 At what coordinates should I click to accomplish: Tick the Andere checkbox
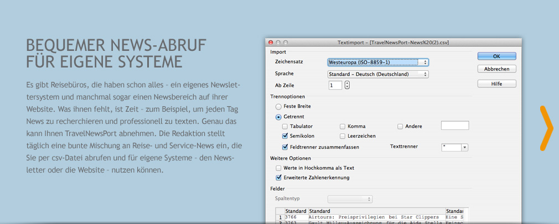[x=400, y=127]
